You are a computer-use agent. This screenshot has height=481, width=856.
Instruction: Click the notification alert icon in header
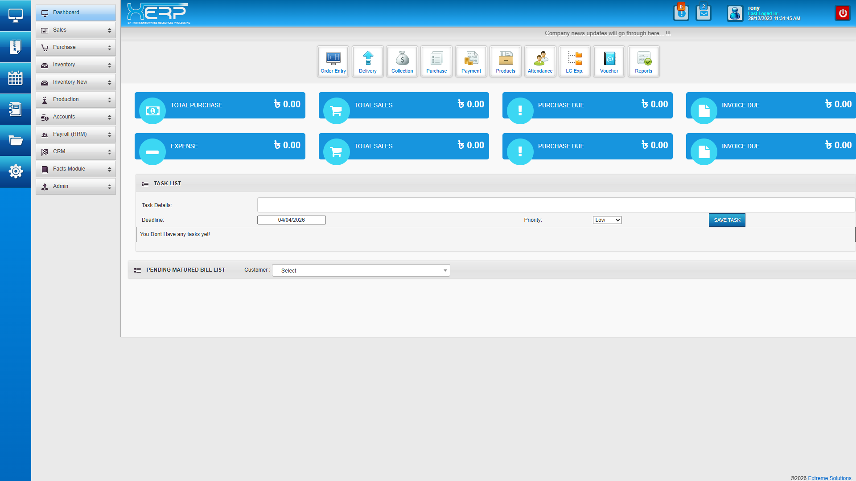coord(681,13)
